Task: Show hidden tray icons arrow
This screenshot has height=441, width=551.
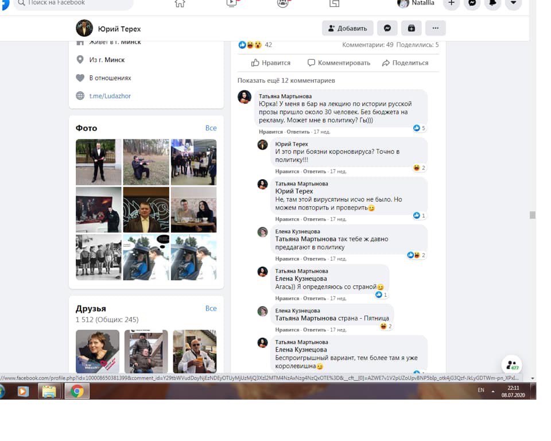Action: coord(493,390)
